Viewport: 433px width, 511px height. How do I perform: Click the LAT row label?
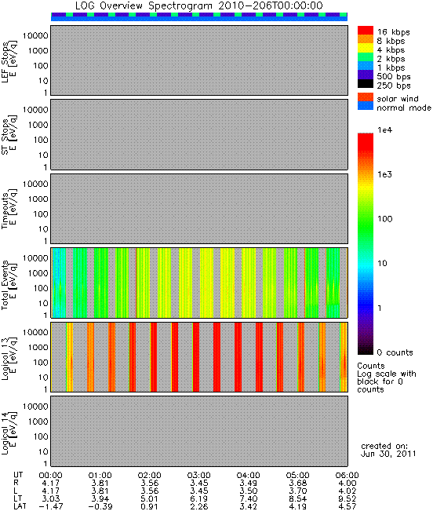click(x=20, y=507)
